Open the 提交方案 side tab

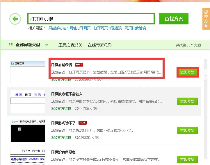click(x=206, y=19)
